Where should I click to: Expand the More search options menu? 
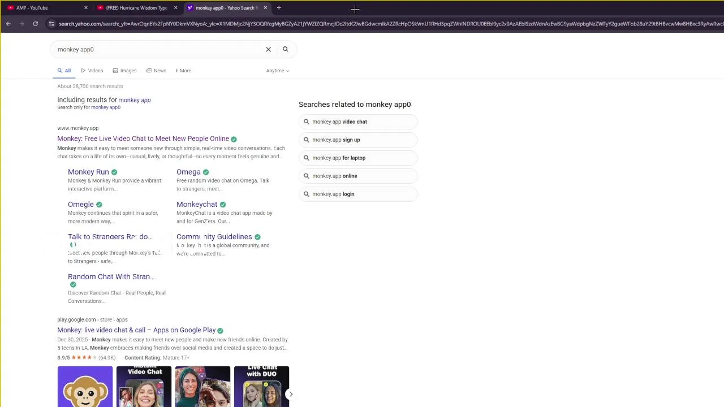coord(183,71)
